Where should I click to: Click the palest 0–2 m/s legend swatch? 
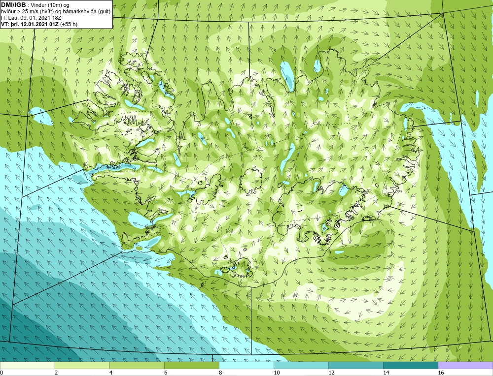(x=27, y=365)
